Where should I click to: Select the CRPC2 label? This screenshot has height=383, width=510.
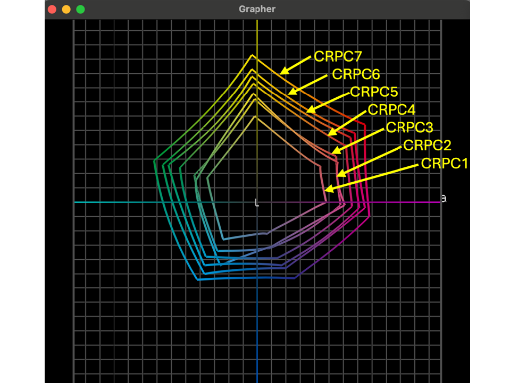click(428, 145)
